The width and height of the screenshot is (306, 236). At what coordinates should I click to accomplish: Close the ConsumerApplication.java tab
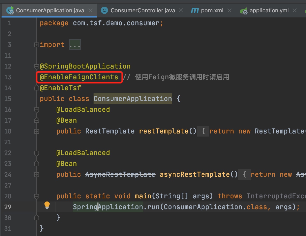click(90, 11)
